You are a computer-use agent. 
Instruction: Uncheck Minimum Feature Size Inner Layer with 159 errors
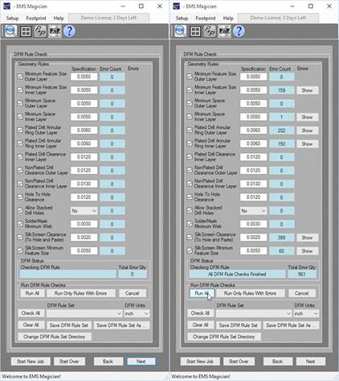pos(190,89)
